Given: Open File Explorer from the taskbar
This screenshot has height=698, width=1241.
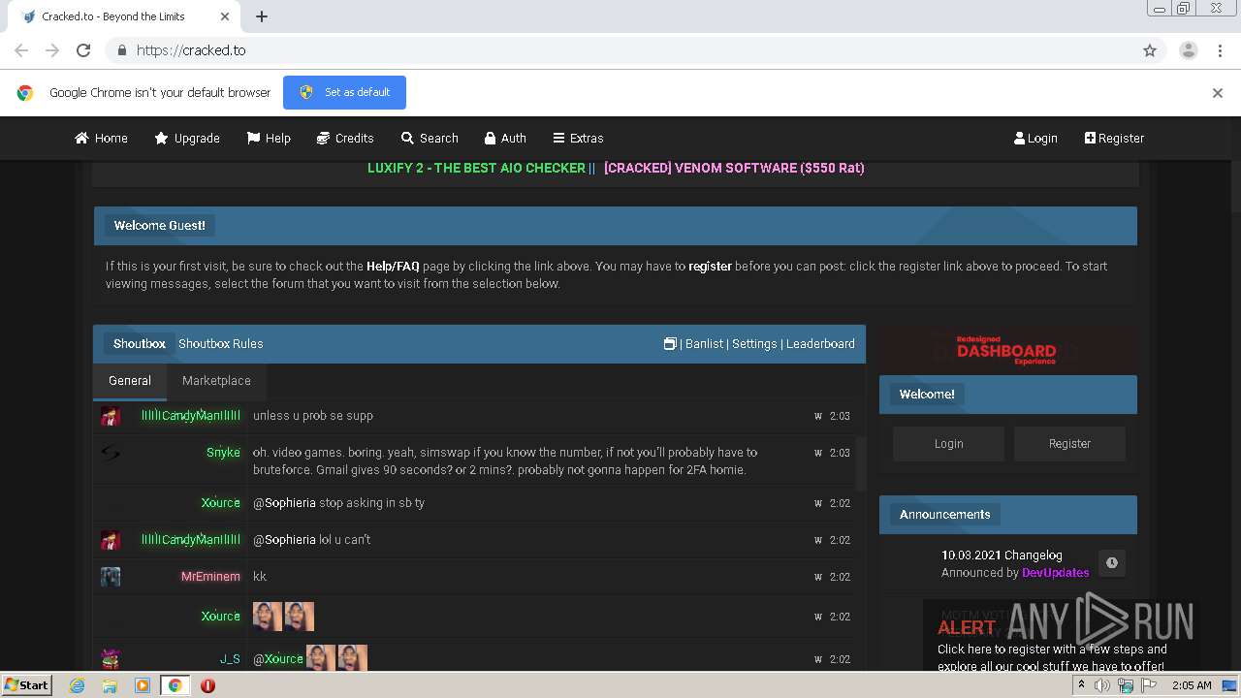Looking at the screenshot, I should tap(110, 685).
